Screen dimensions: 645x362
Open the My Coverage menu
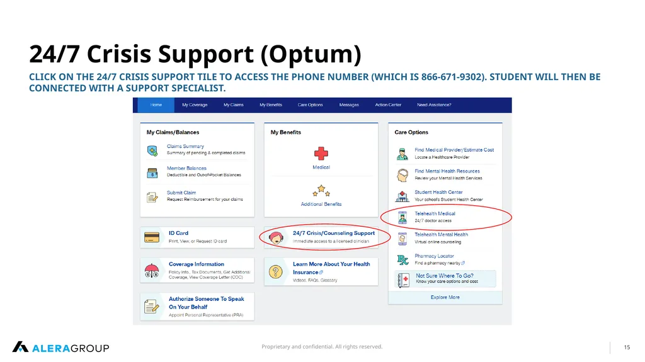195,105
